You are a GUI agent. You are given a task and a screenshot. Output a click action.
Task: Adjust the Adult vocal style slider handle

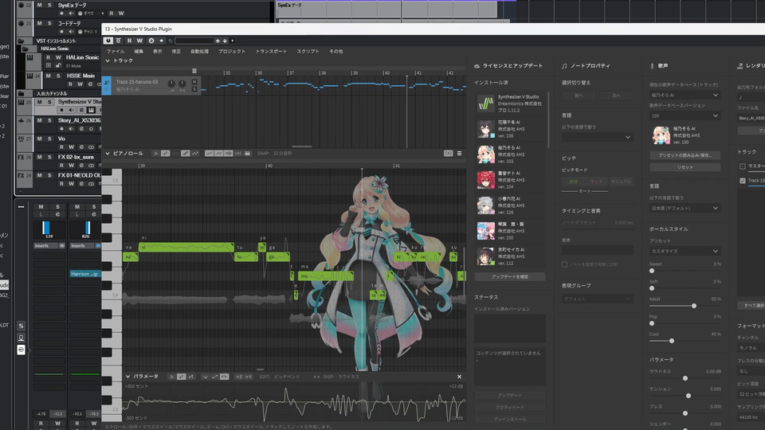pyautogui.click(x=694, y=306)
